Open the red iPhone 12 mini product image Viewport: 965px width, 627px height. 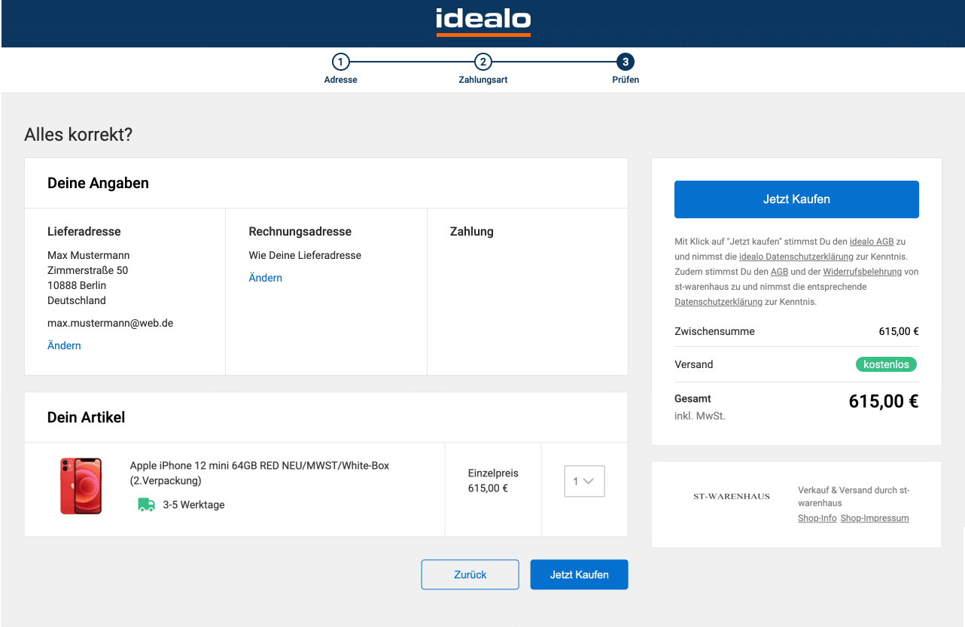pos(81,486)
